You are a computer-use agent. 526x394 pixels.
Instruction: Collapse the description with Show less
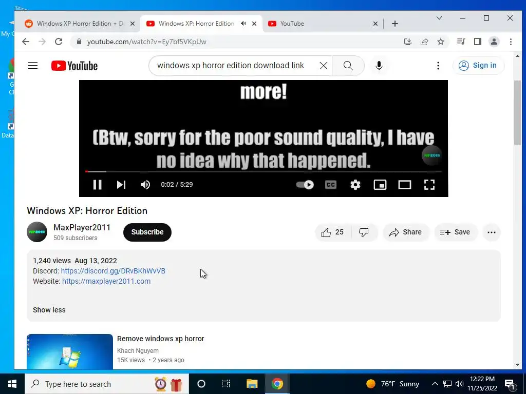coord(49,310)
